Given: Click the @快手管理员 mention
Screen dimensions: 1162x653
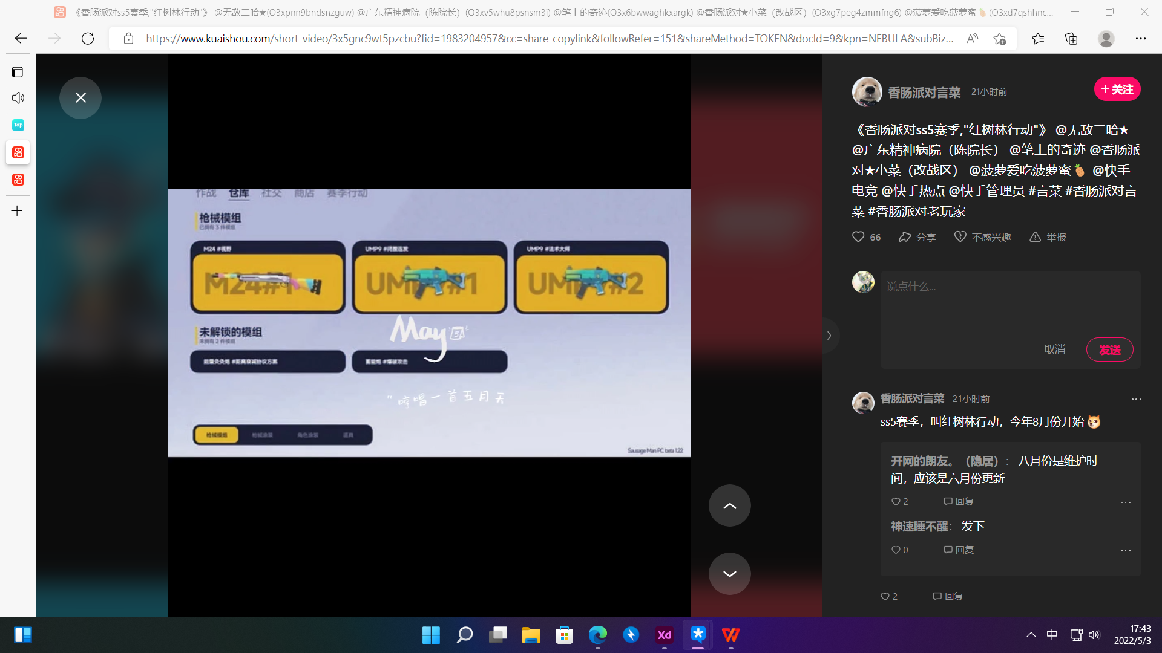Looking at the screenshot, I should (x=986, y=191).
